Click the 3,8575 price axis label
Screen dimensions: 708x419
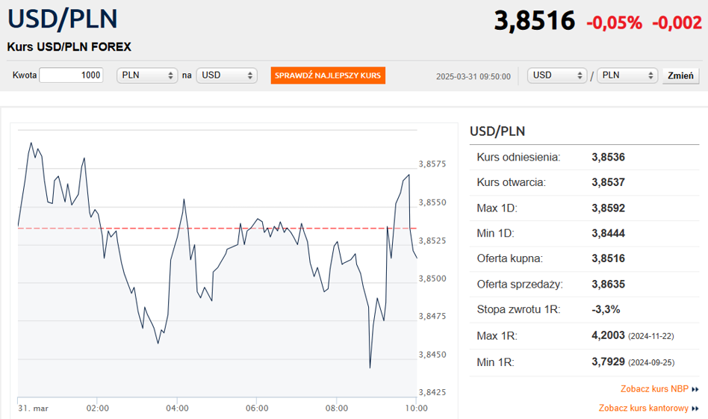tap(432, 164)
